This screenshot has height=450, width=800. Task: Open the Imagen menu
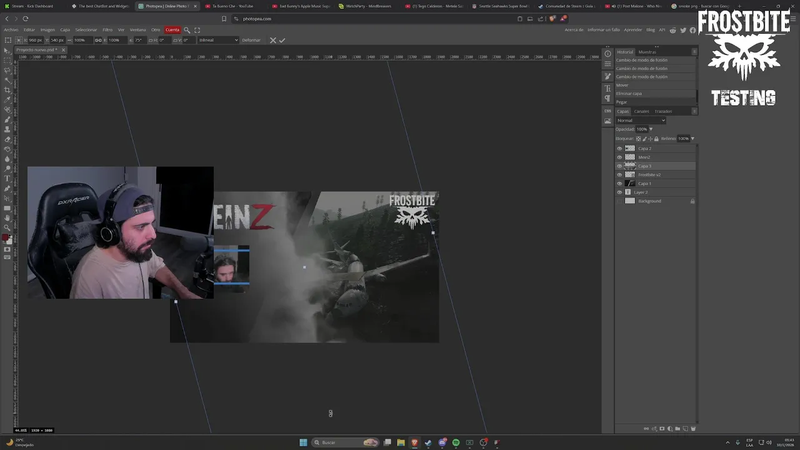point(47,30)
